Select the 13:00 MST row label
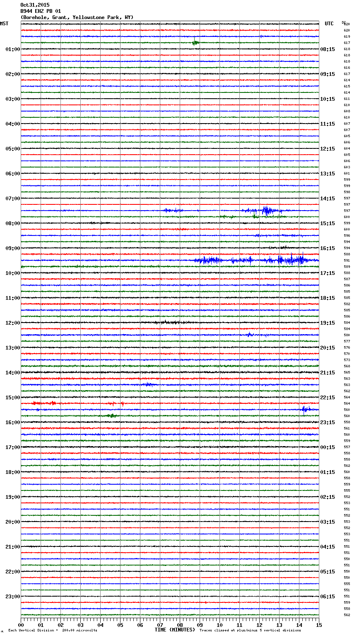The image size is (352, 636). pos(13,348)
